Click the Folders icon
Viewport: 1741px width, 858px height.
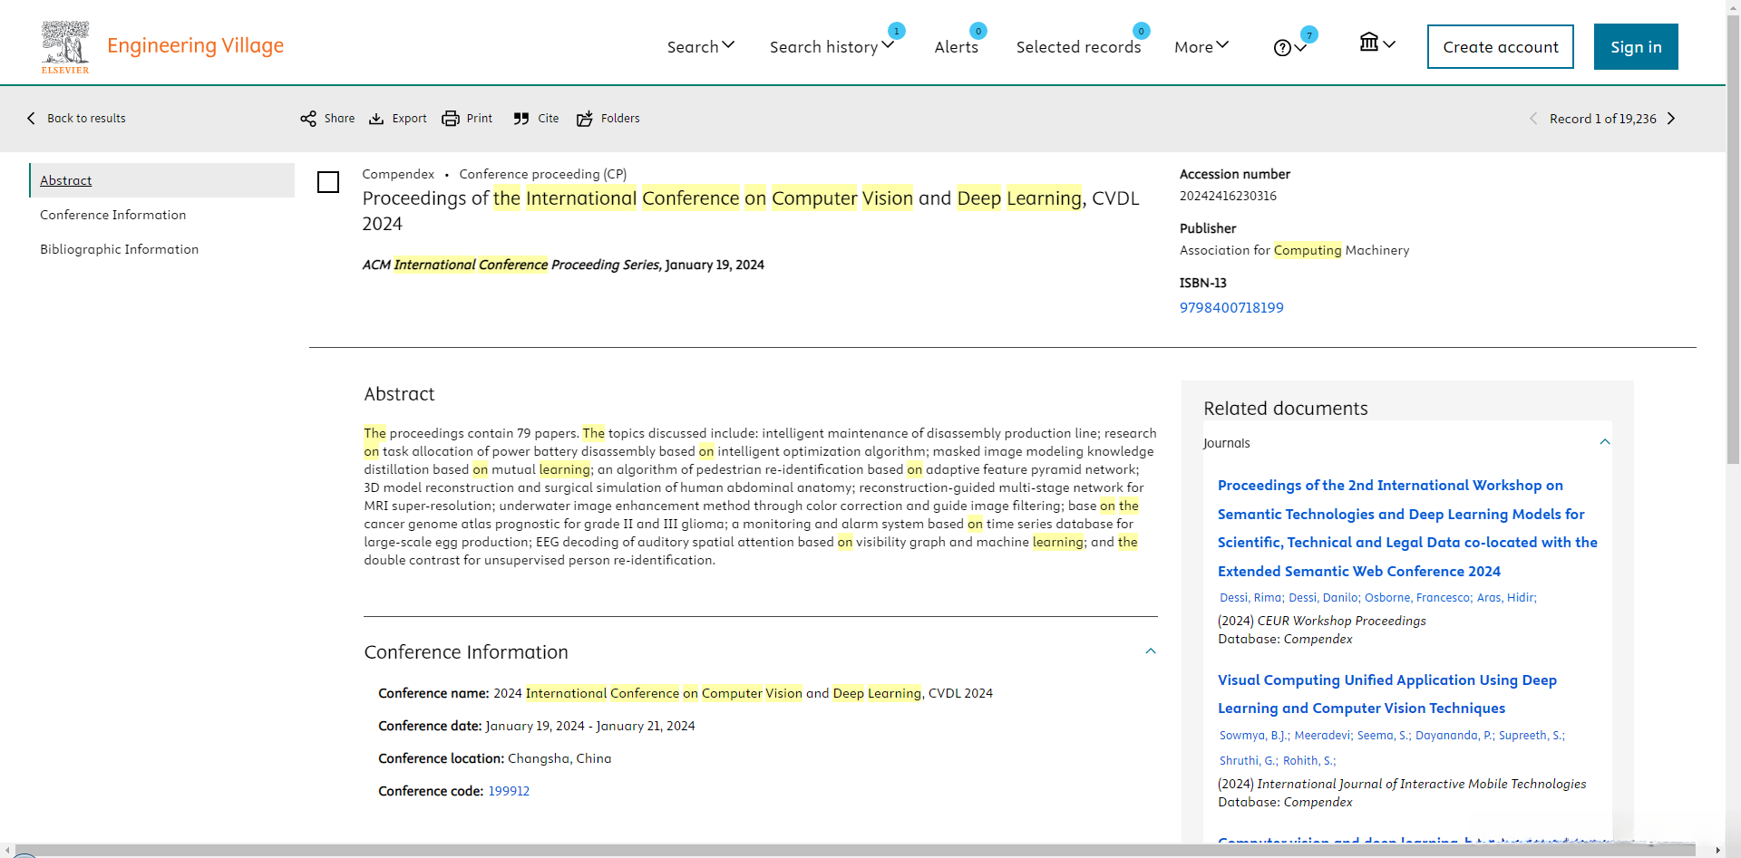coord(585,119)
